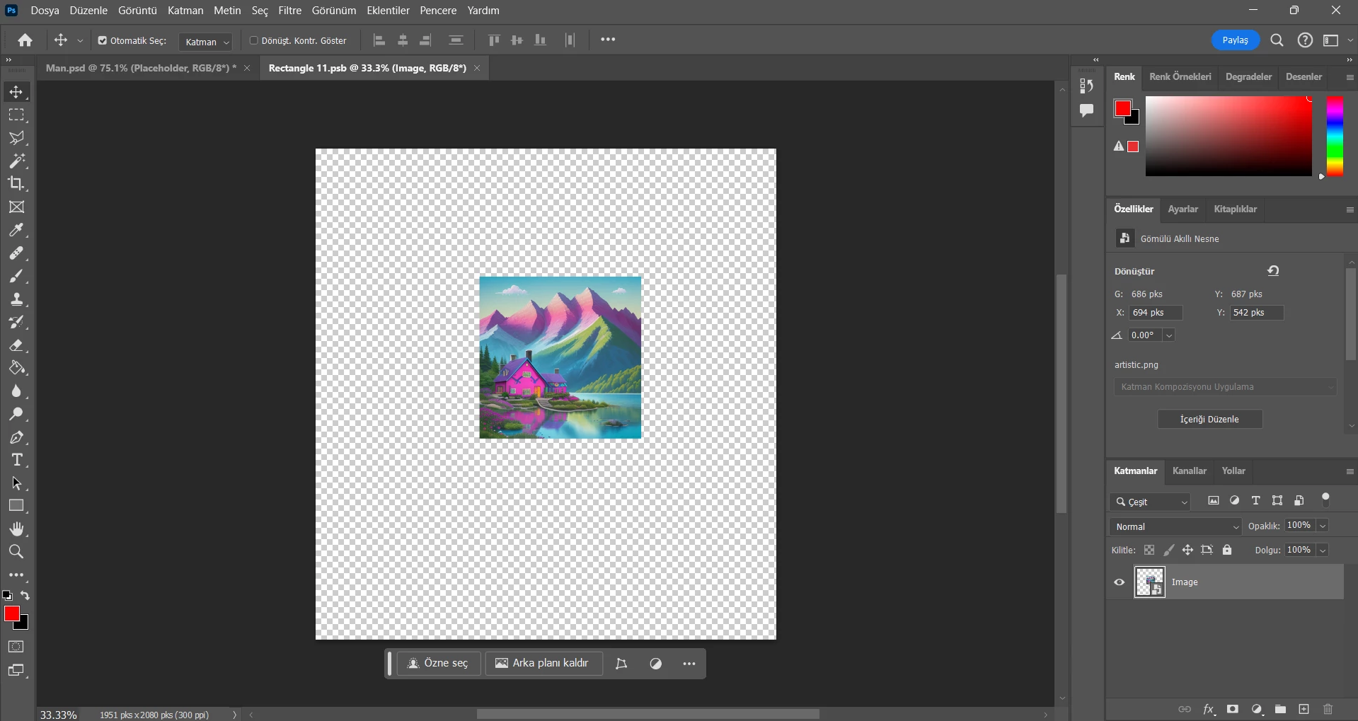Open the Eklentiler menu
Viewport: 1358px width, 721px height.
pos(388,11)
